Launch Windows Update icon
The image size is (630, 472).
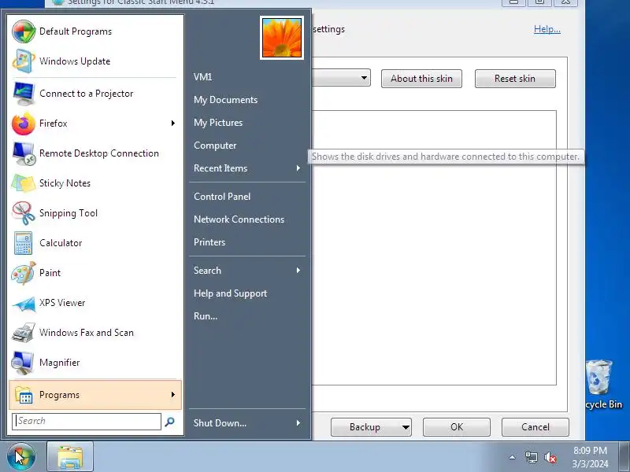24,61
